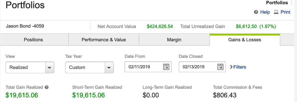Open the Date From calendar picker icon
This screenshot has height=102, width=297.
click(166, 67)
